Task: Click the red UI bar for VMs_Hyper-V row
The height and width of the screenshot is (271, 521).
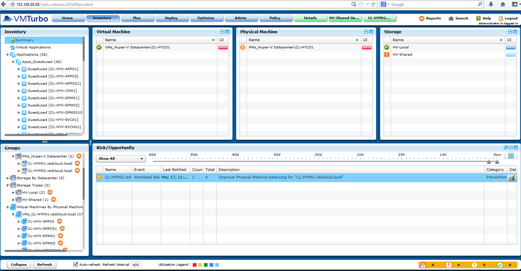Action: coord(223,47)
